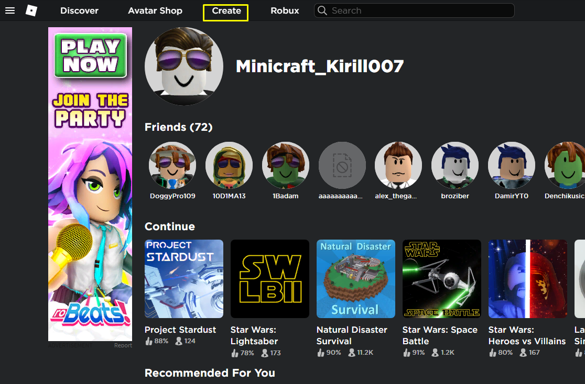Click 10D1MA13 name label
This screenshot has width=585, height=384.
pos(229,196)
